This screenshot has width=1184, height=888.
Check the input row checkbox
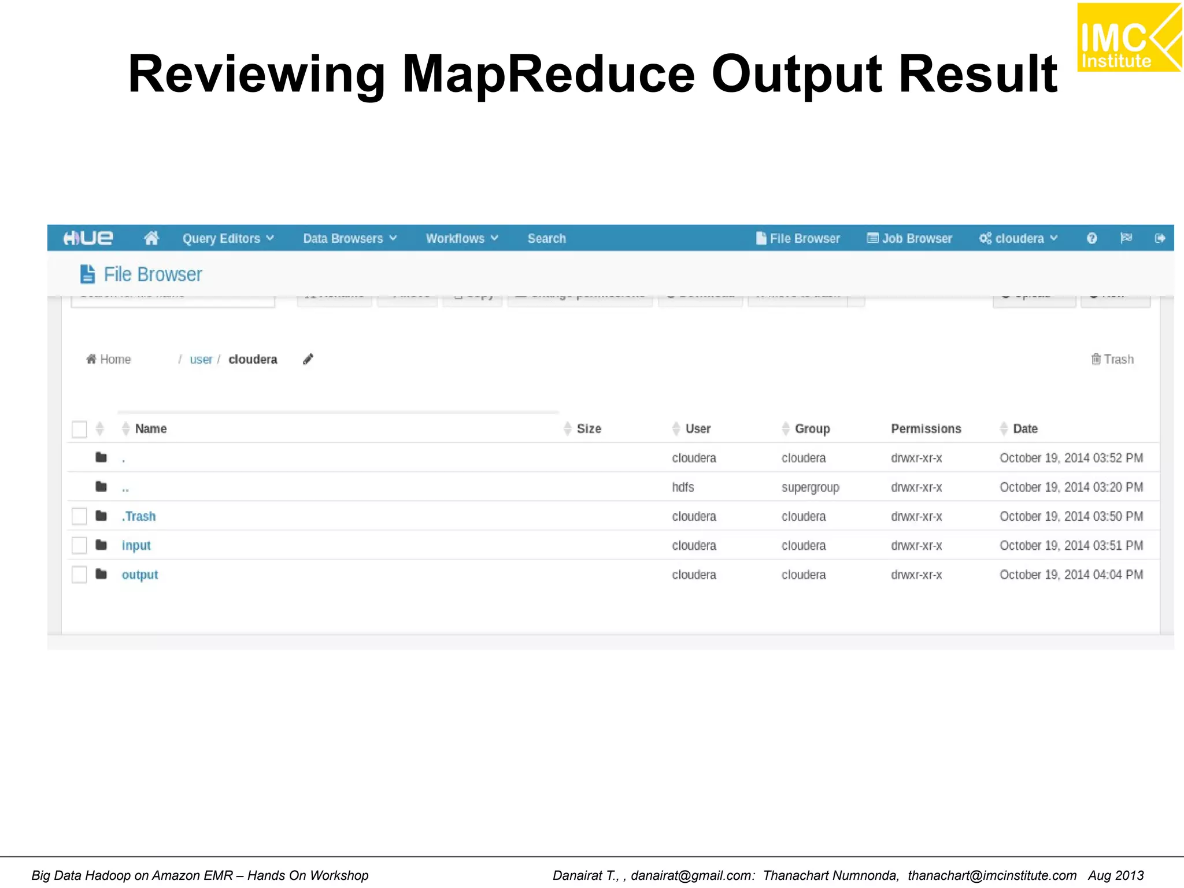tap(79, 546)
